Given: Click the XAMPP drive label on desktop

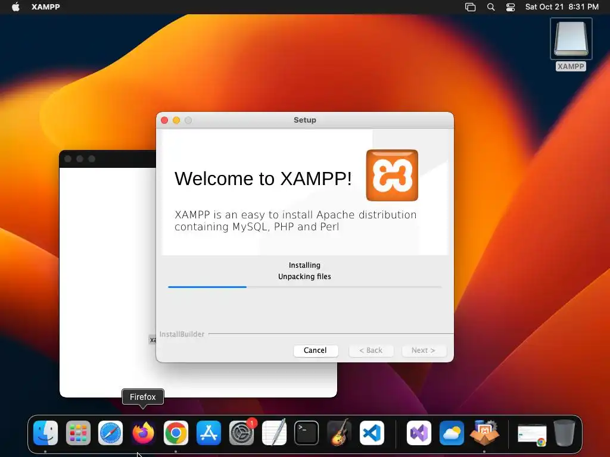Looking at the screenshot, I should pyautogui.click(x=571, y=67).
